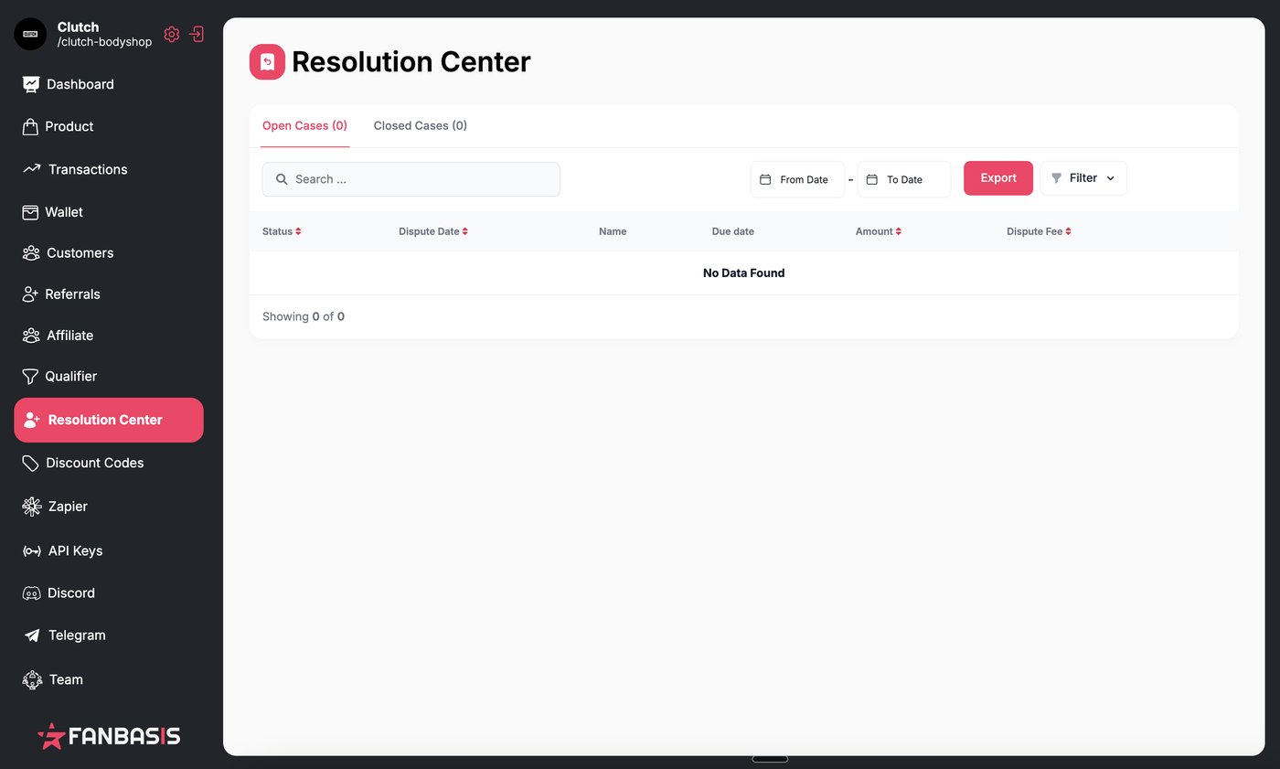Click the From Date calendar icon
Screen dimensions: 1280x769
765,179
